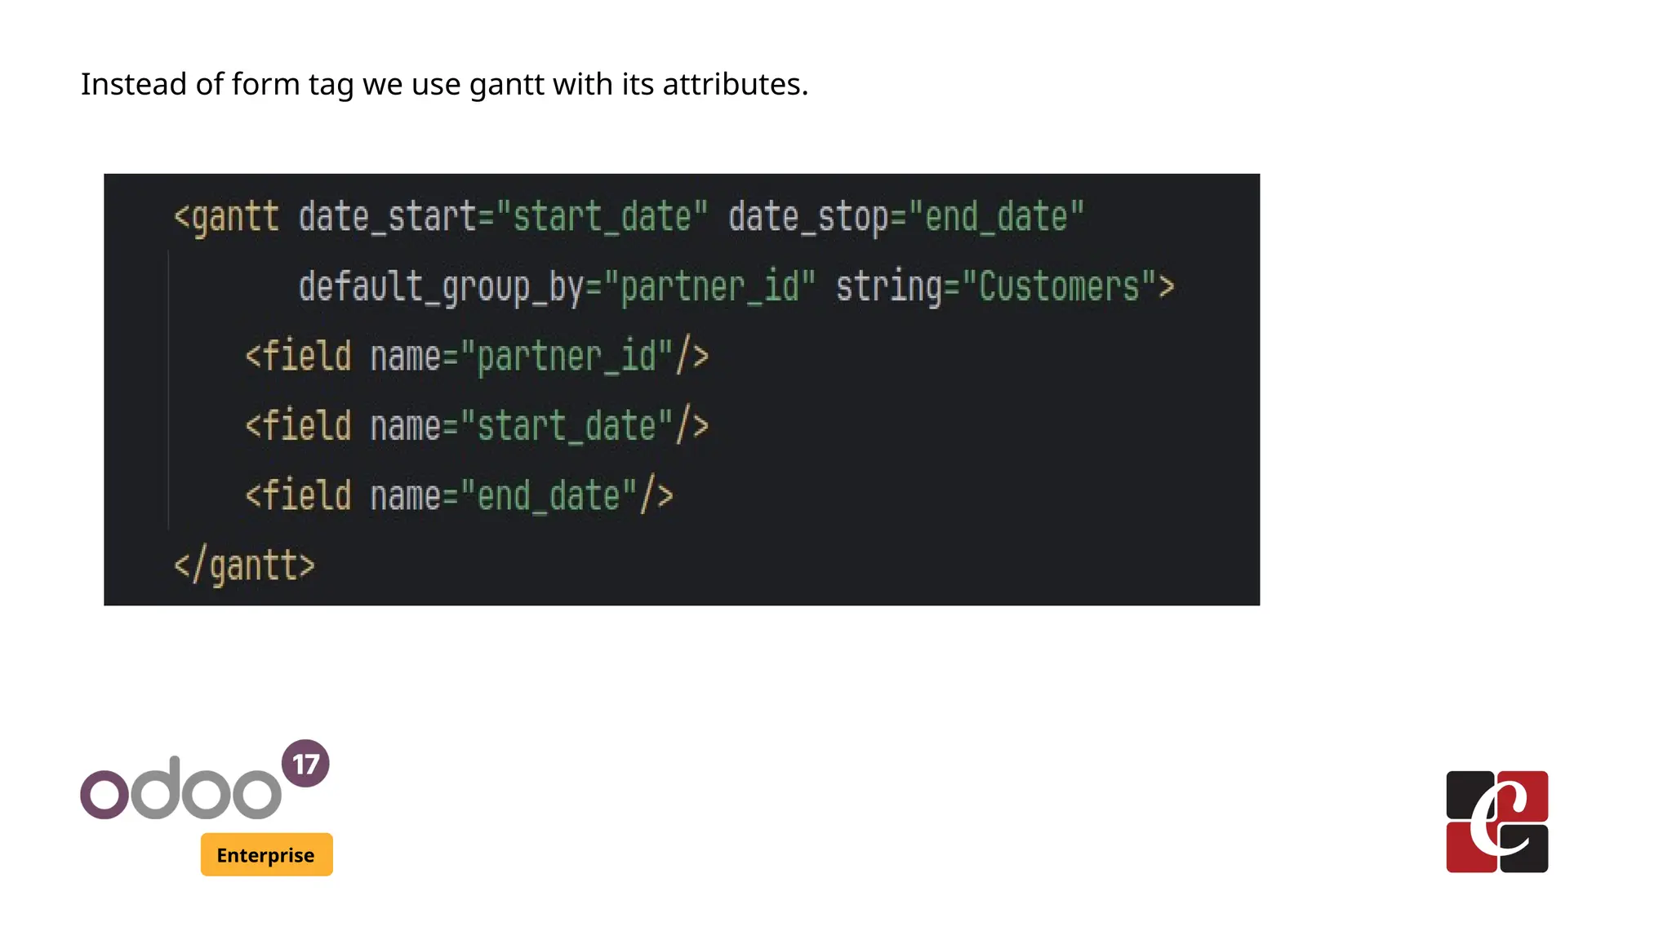Screen dimensions: 1672x940
Task: Click default_group_by="partner_id" in the code
Action: click(x=558, y=287)
